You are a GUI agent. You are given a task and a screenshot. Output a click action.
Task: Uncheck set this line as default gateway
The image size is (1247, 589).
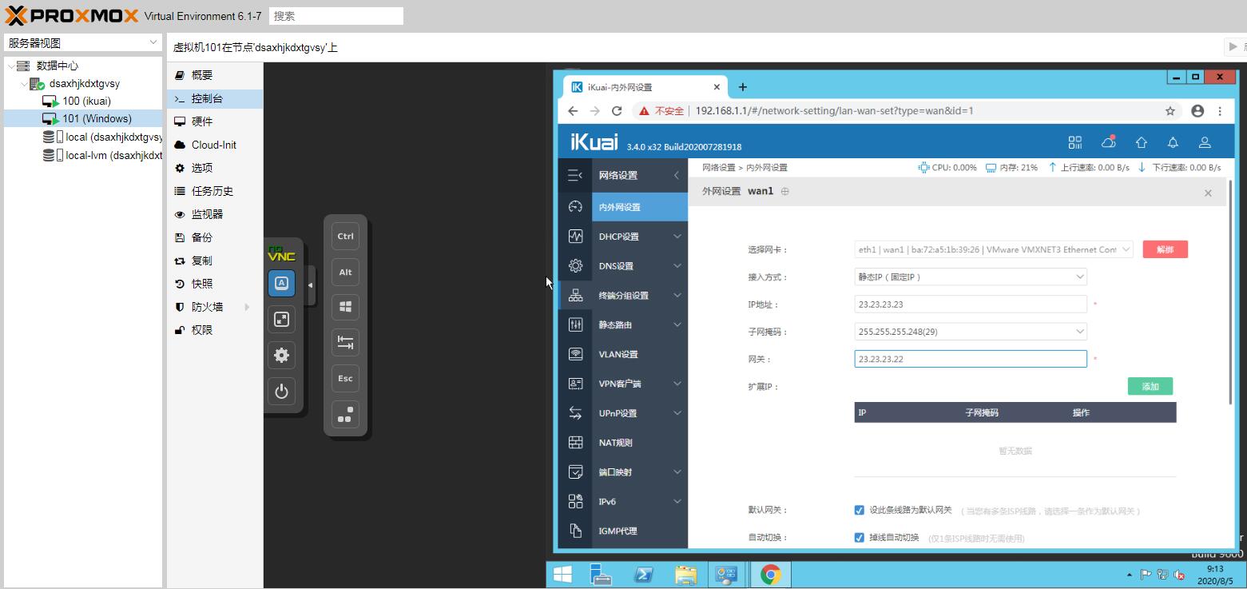[x=860, y=510]
